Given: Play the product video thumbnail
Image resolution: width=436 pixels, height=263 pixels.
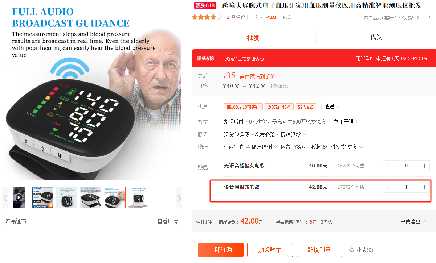Looking at the screenshot, I should point(19,197).
